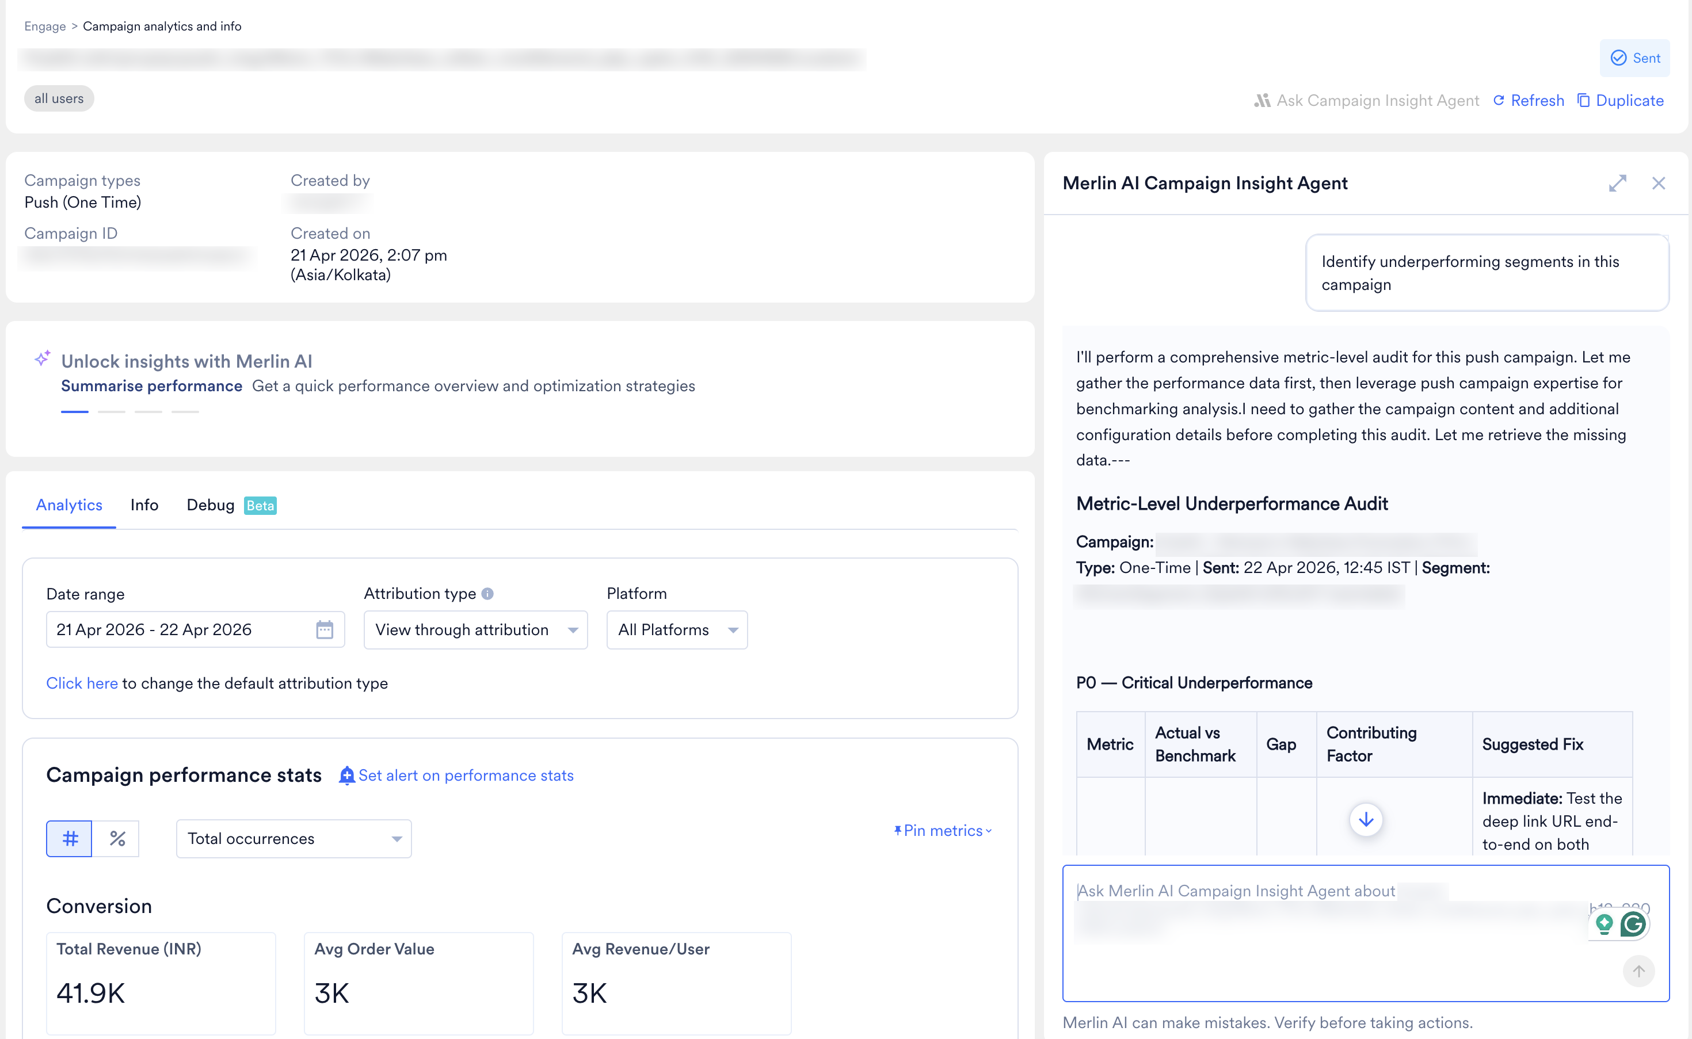Expand the Total occurrences dropdown

click(294, 838)
